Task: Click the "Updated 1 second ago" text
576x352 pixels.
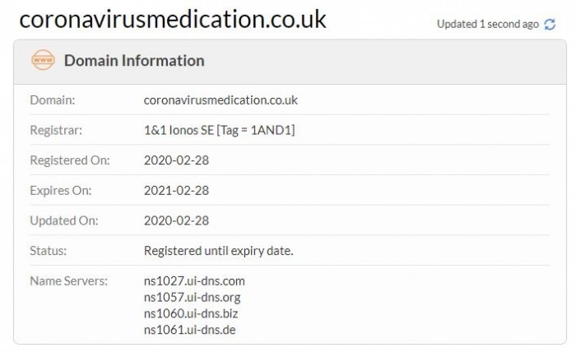Action: tap(487, 25)
